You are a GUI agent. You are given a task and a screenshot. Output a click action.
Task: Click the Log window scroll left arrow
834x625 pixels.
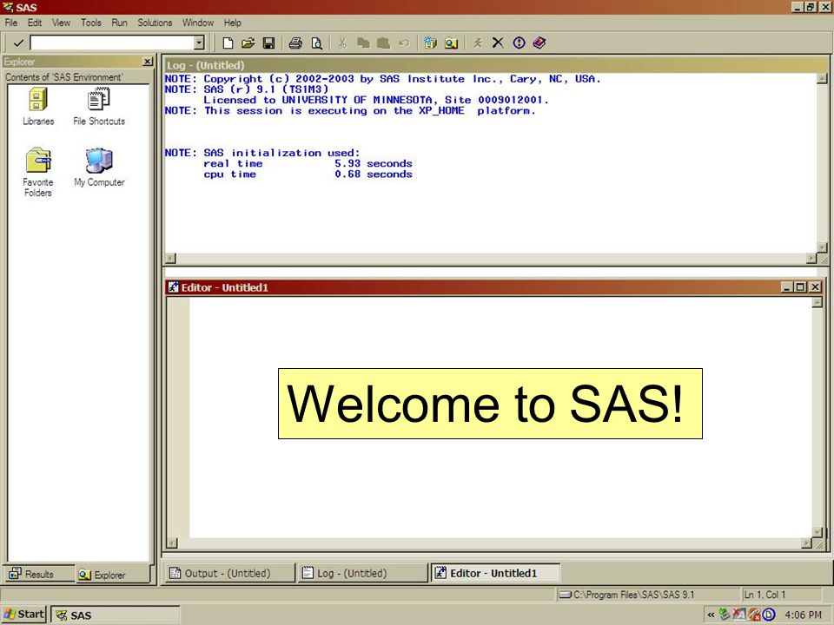tap(170, 259)
